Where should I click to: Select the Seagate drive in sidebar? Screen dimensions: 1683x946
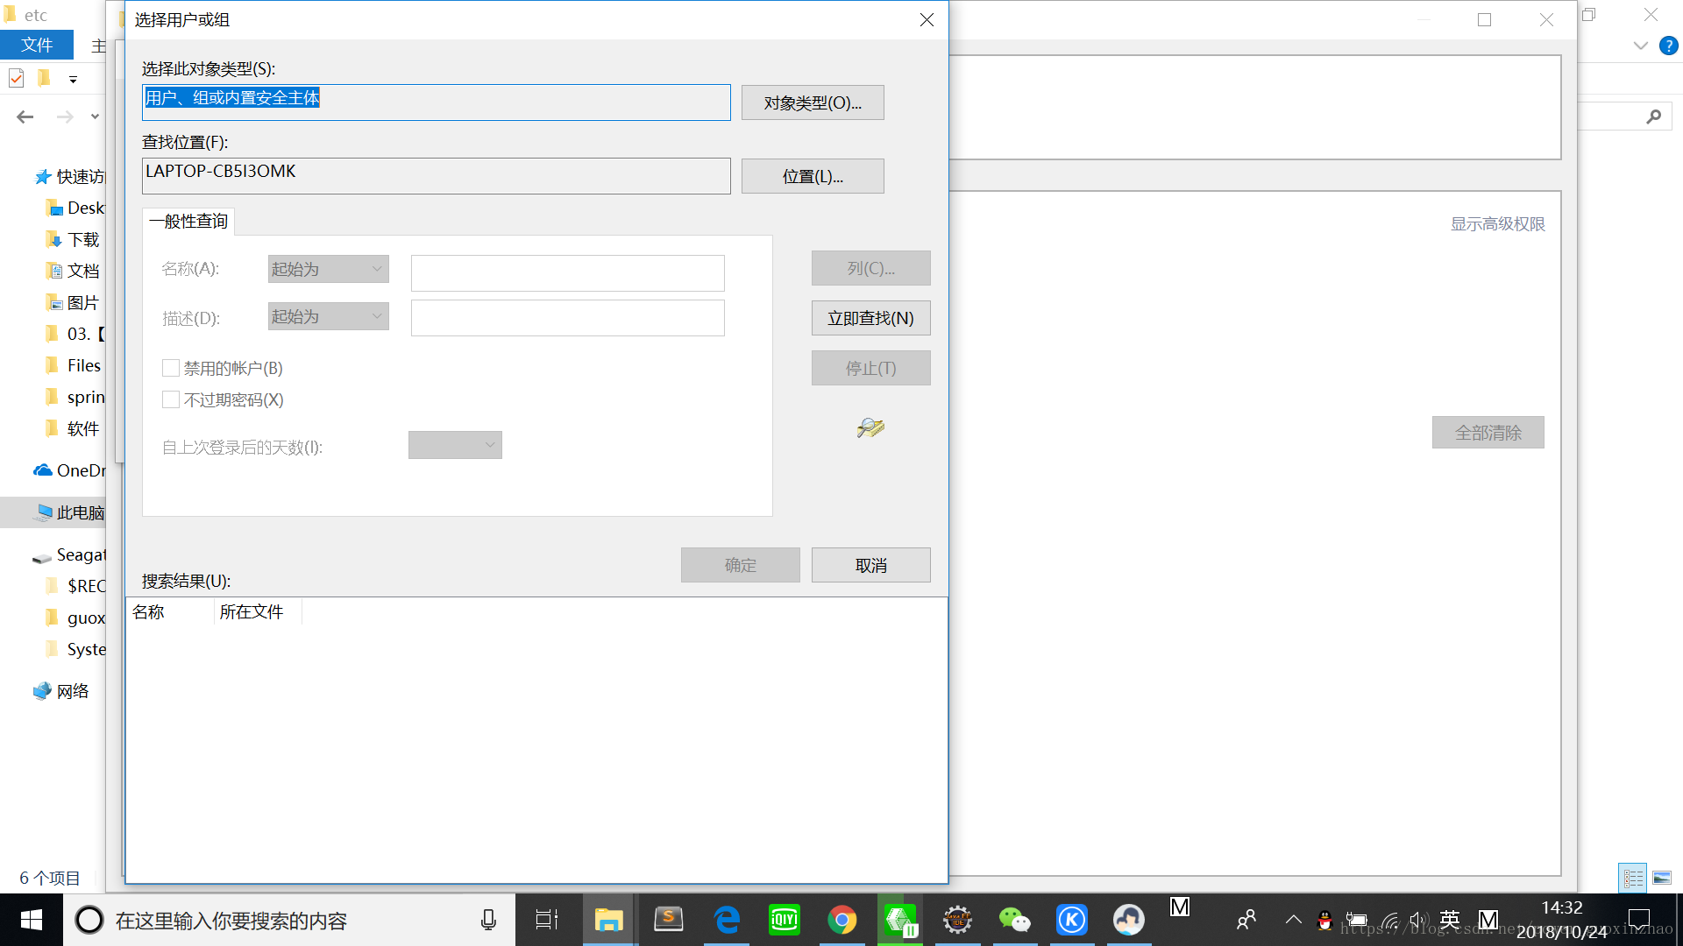[68, 555]
